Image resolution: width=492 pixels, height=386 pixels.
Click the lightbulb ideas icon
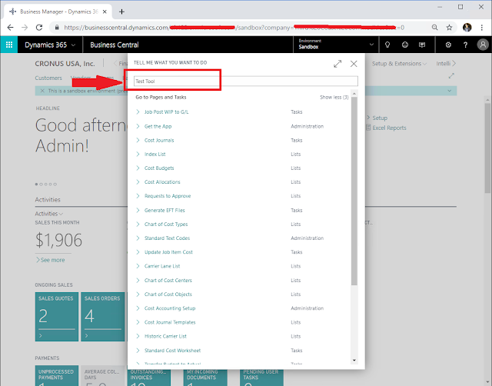(x=387, y=45)
